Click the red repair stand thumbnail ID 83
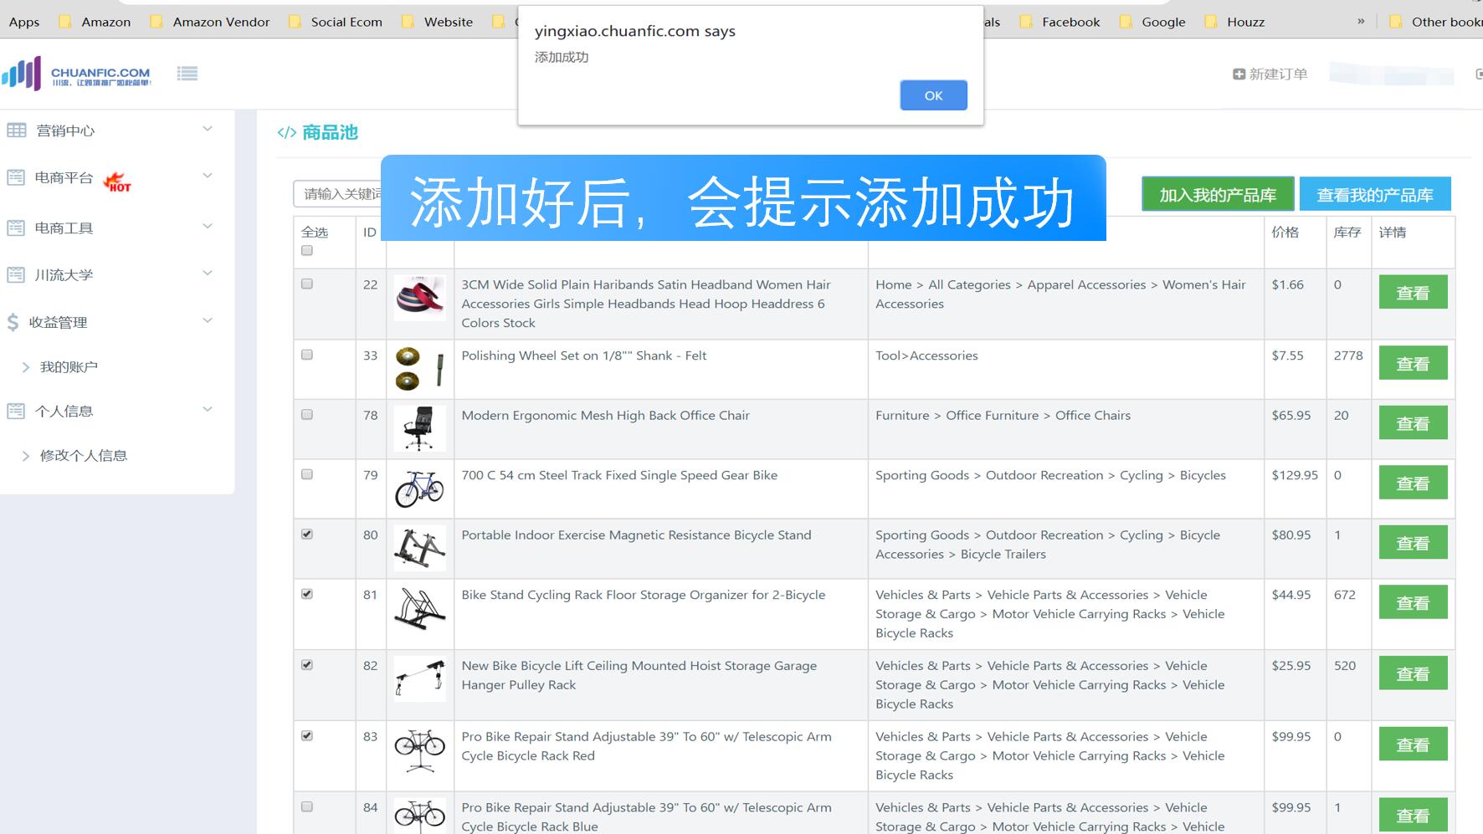Image resolution: width=1483 pixels, height=834 pixels. tap(419, 750)
